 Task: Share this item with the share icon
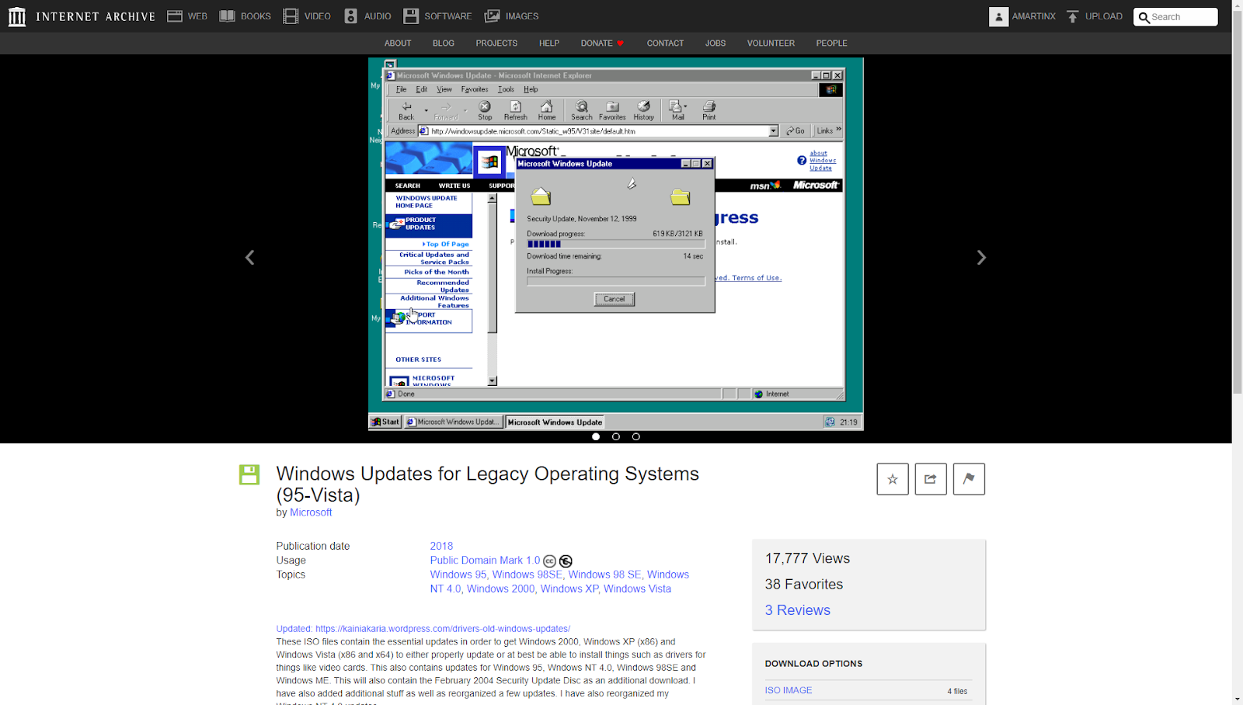tap(931, 479)
